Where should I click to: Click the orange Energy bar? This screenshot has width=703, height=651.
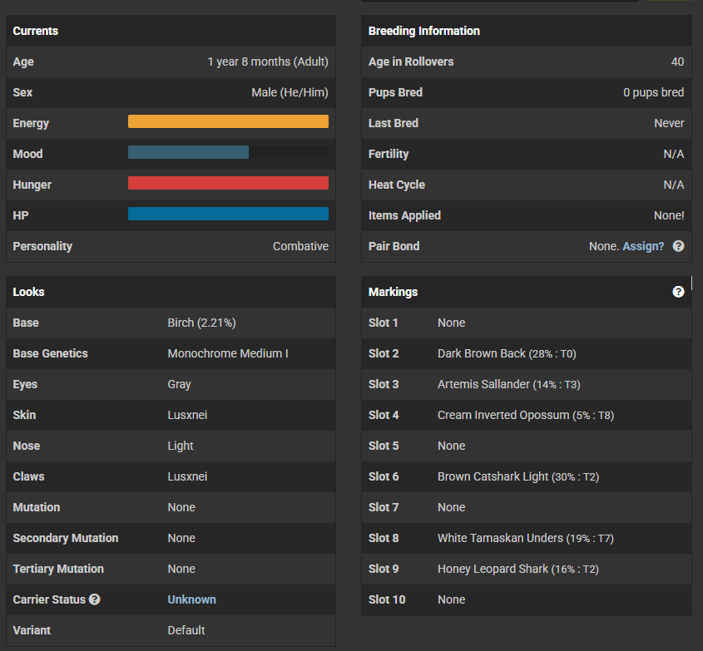pyautogui.click(x=228, y=122)
